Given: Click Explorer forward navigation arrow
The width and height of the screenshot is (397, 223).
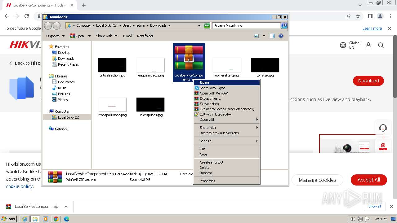Looking at the screenshot, I should [56, 26].
